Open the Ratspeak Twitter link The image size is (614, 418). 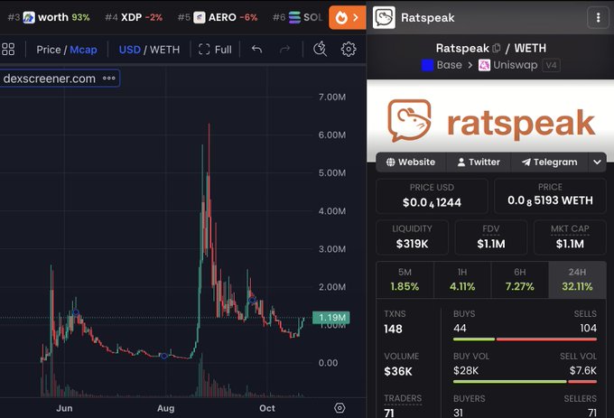(x=479, y=162)
